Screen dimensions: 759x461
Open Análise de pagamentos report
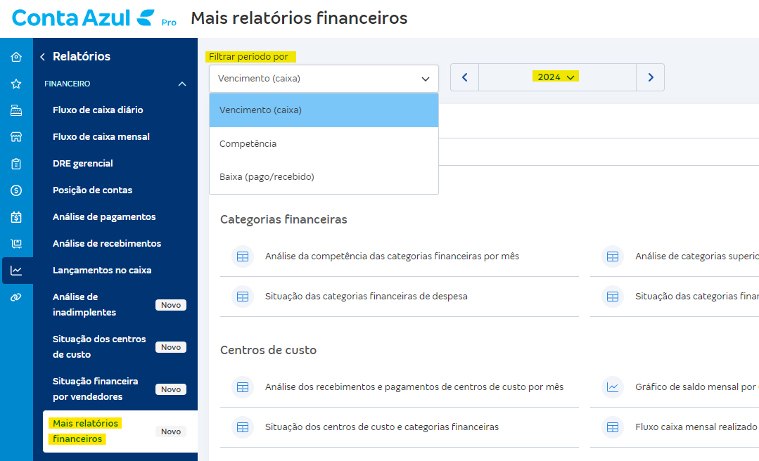click(x=104, y=216)
